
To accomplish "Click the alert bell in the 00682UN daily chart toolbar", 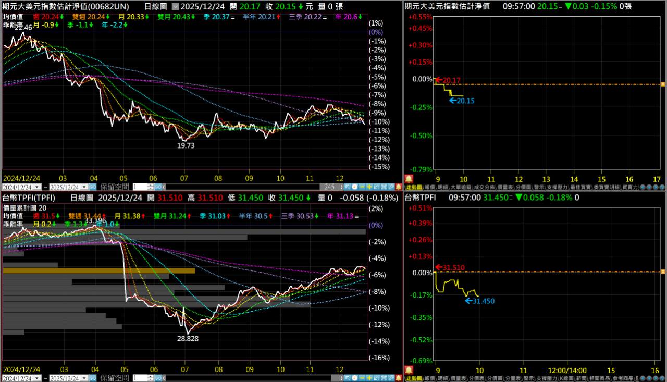I will tap(399, 187).
